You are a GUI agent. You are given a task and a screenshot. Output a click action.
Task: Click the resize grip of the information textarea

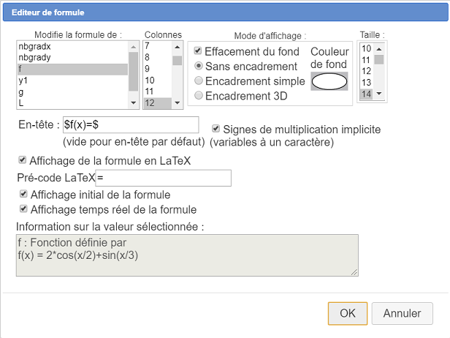click(354, 272)
